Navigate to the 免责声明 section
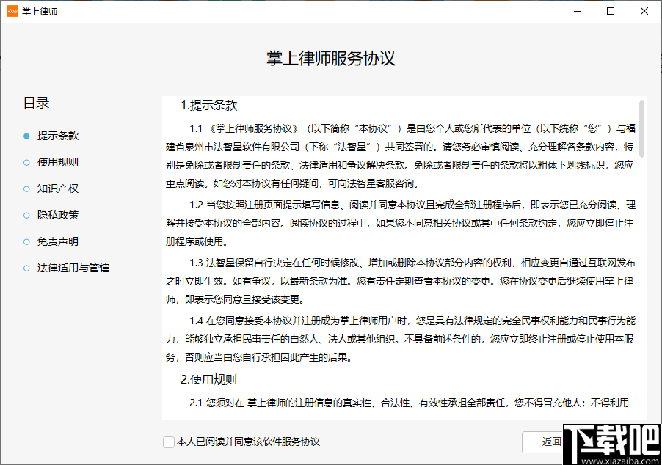The width and height of the screenshot is (662, 465). pyautogui.click(x=25, y=241)
